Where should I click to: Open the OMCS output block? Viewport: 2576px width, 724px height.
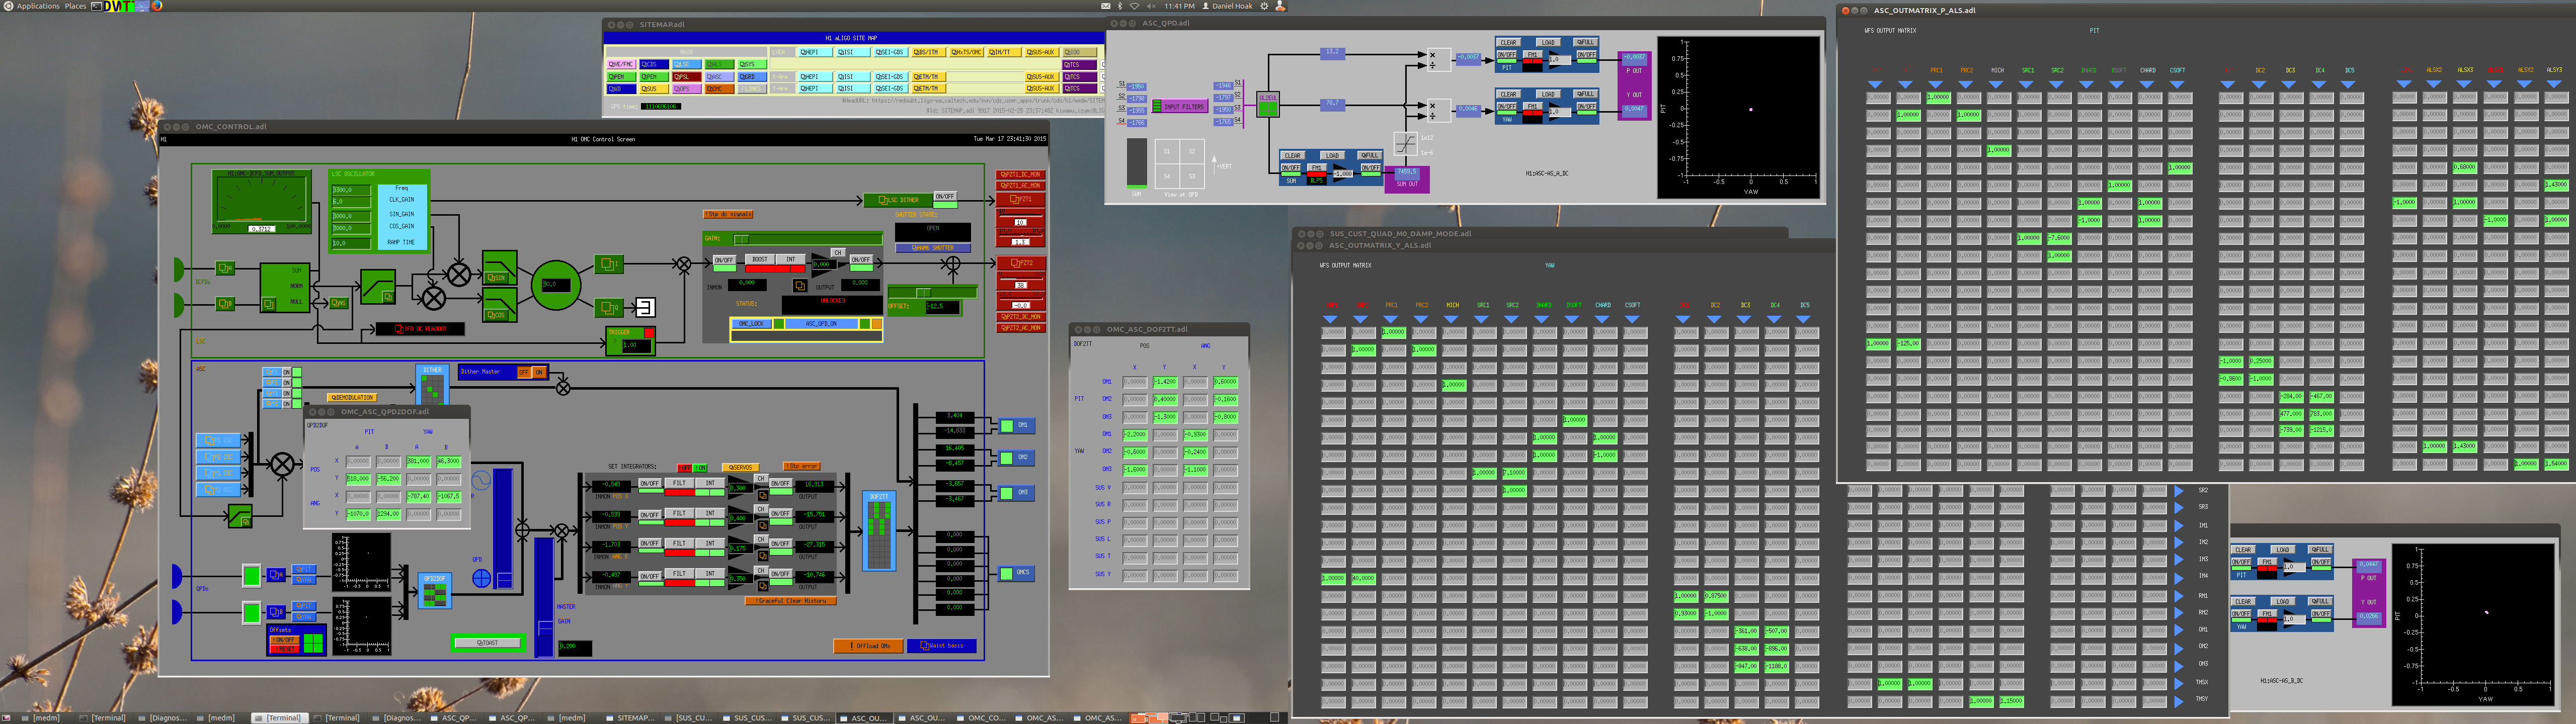coord(1016,573)
